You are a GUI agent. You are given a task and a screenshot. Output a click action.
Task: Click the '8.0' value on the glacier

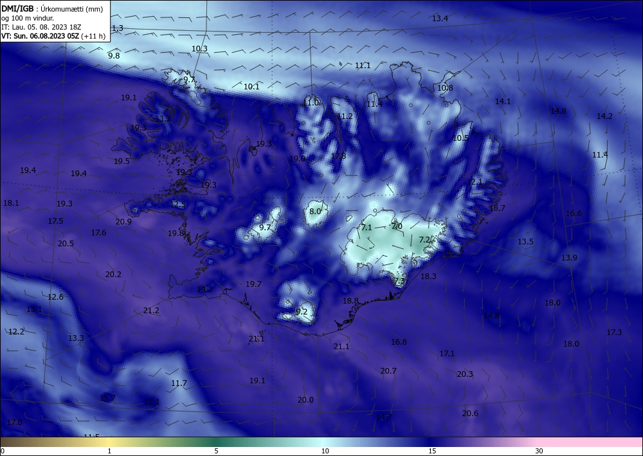tap(315, 212)
